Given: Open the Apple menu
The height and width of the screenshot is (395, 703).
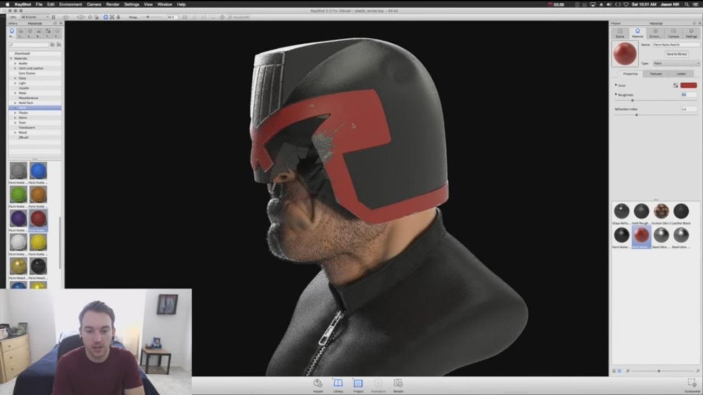Looking at the screenshot, I should 7,4.
